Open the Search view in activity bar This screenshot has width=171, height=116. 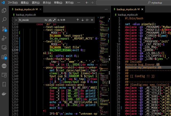[x=4, y=20]
